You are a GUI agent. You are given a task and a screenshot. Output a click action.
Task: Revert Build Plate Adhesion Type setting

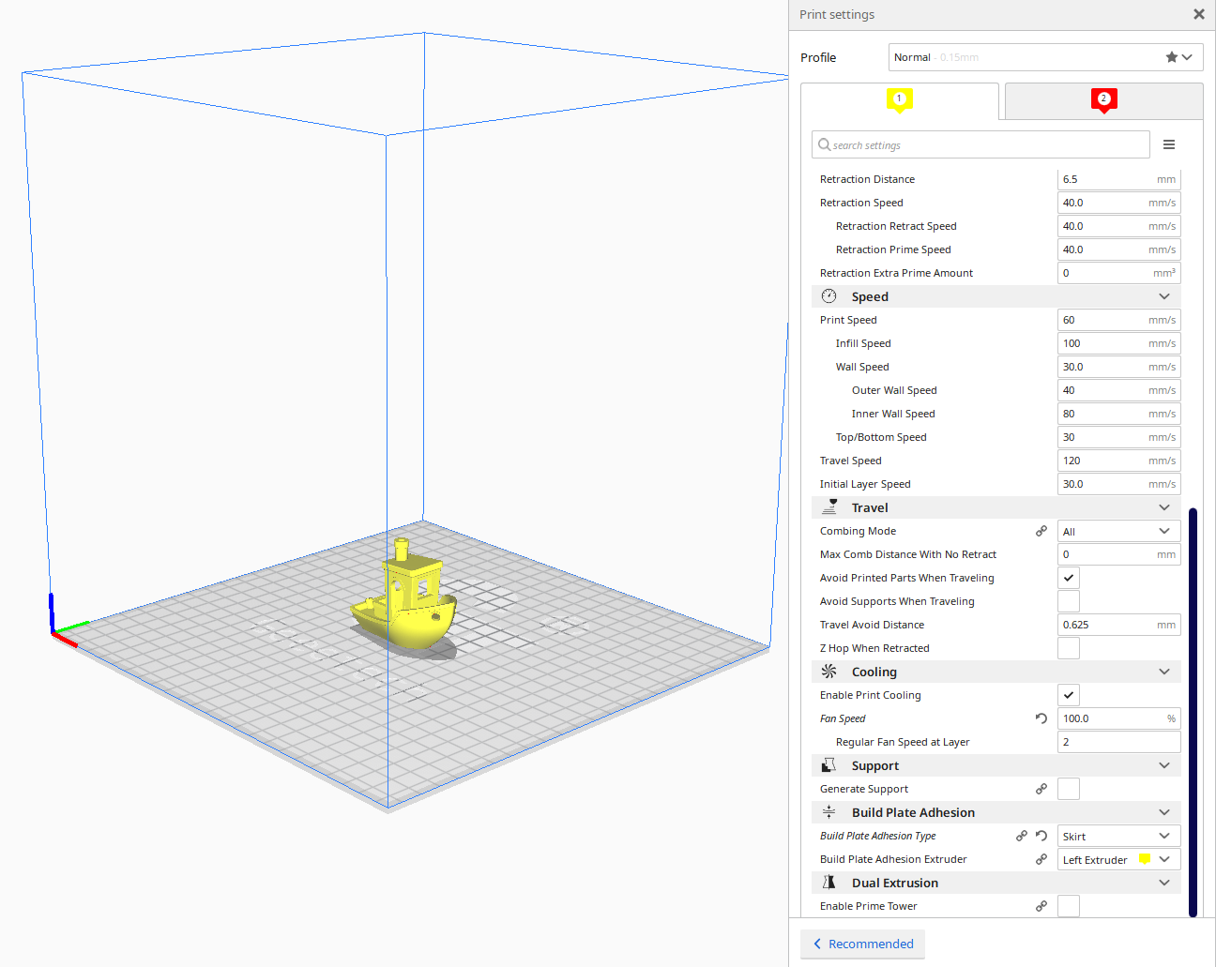pos(1041,836)
